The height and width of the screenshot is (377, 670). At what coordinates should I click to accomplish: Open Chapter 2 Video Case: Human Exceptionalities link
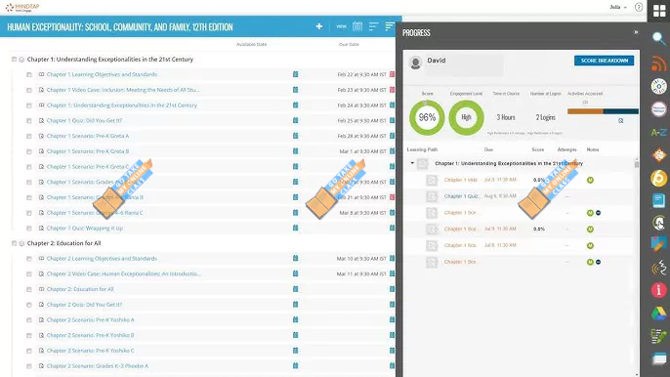tap(123, 274)
